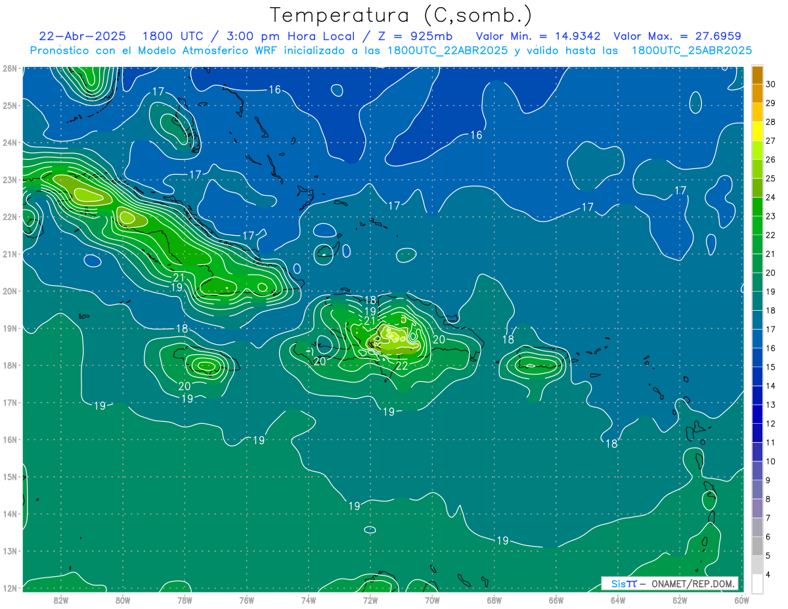This screenshot has height=609, width=788.
Task: Select 'Valor Max. = 27.6959' in the header
Action: [x=678, y=36]
